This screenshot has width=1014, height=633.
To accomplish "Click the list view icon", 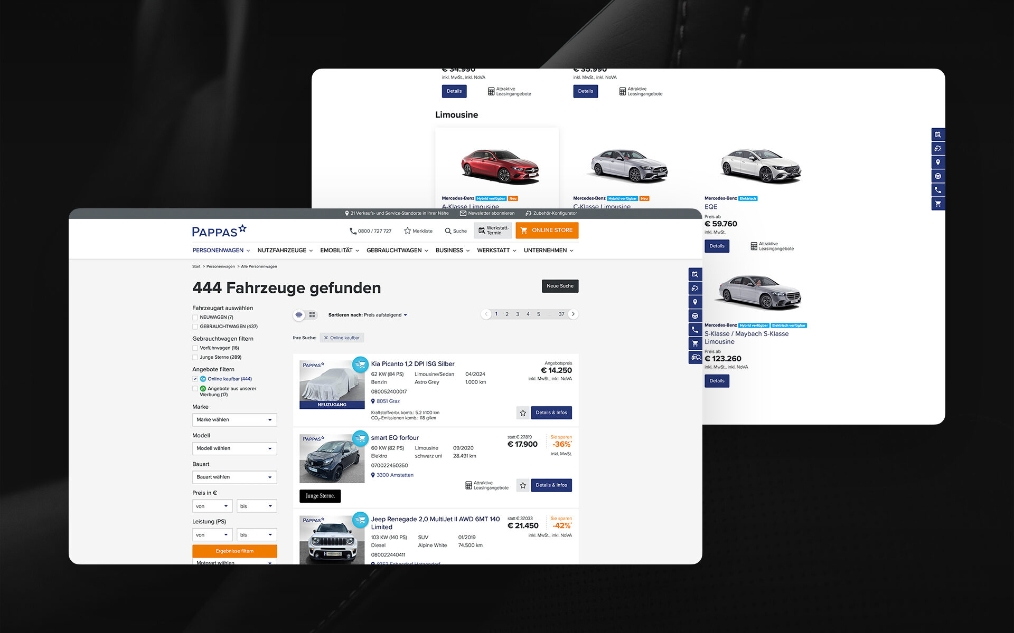I will pyautogui.click(x=299, y=315).
